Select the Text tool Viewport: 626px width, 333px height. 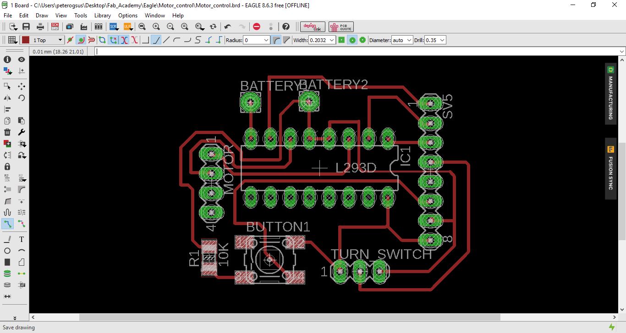(x=22, y=239)
